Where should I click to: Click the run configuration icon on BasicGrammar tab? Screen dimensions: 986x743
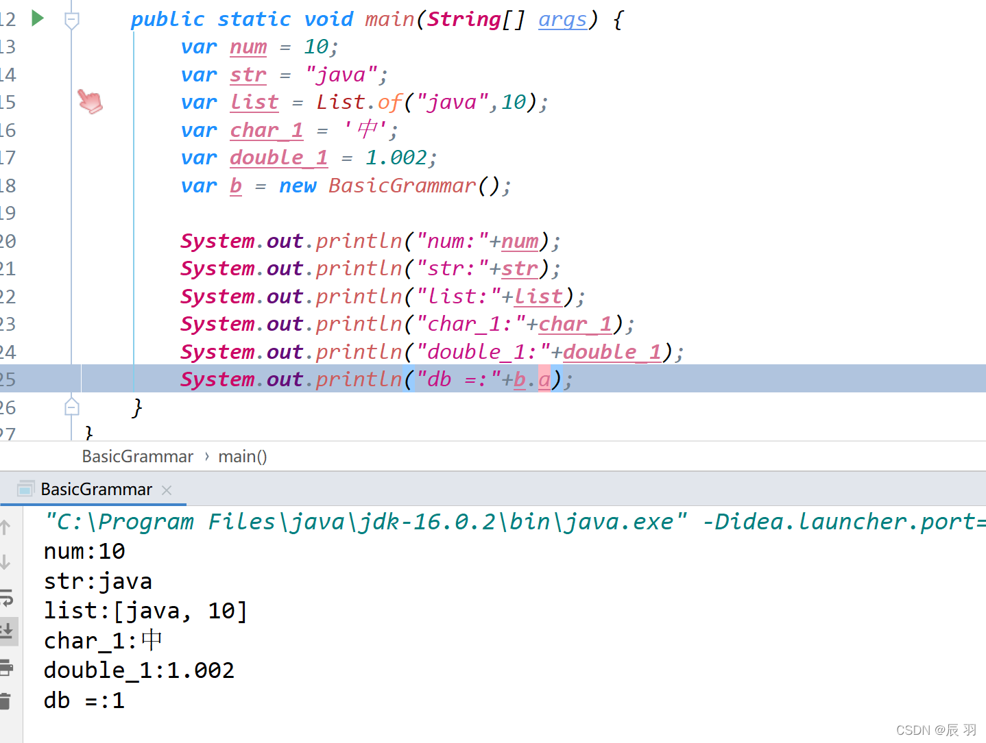click(26, 489)
